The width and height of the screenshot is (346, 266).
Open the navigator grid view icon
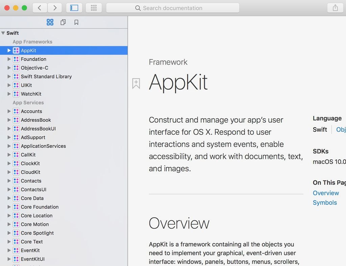click(x=50, y=22)
